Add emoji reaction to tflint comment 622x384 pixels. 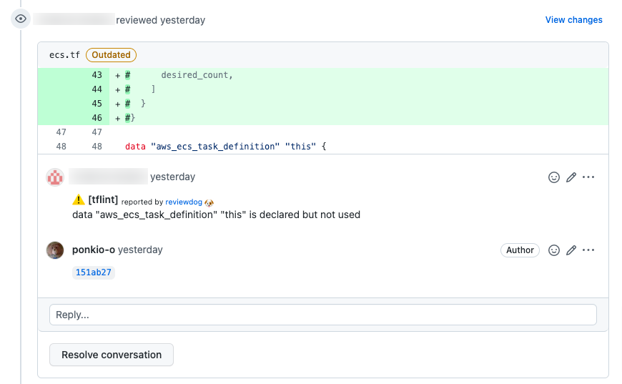pyautogui.click(x=554, y=177)
